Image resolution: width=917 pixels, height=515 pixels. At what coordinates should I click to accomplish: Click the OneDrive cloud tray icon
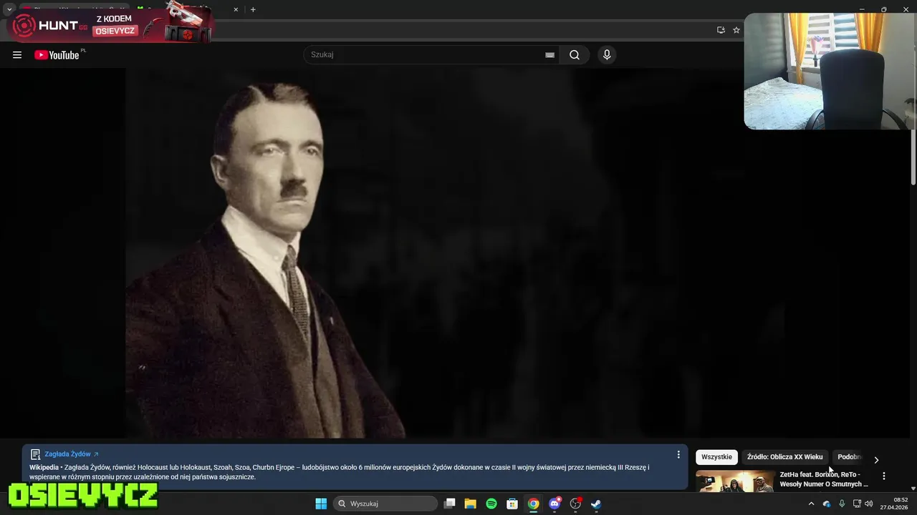click(x=827, y=504)
